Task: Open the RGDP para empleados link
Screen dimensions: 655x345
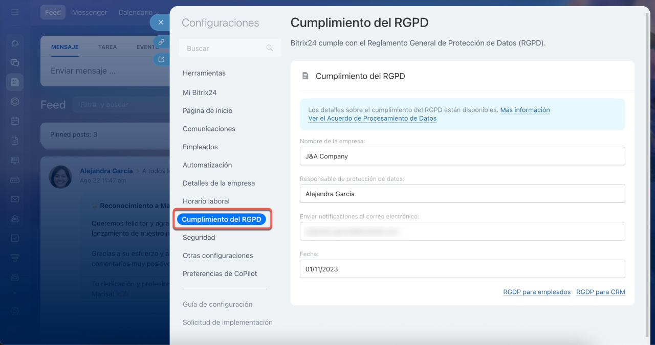Action: [x=536, y=292]
